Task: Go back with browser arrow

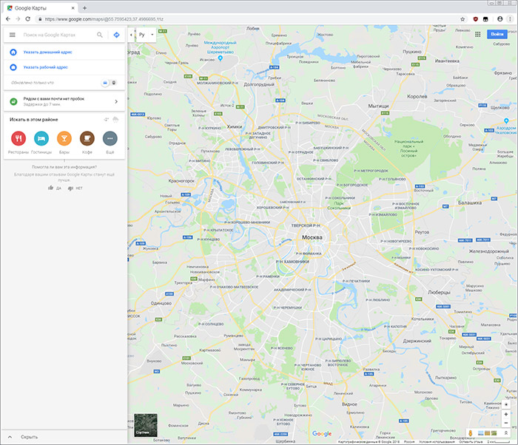Action: point(8,18)
